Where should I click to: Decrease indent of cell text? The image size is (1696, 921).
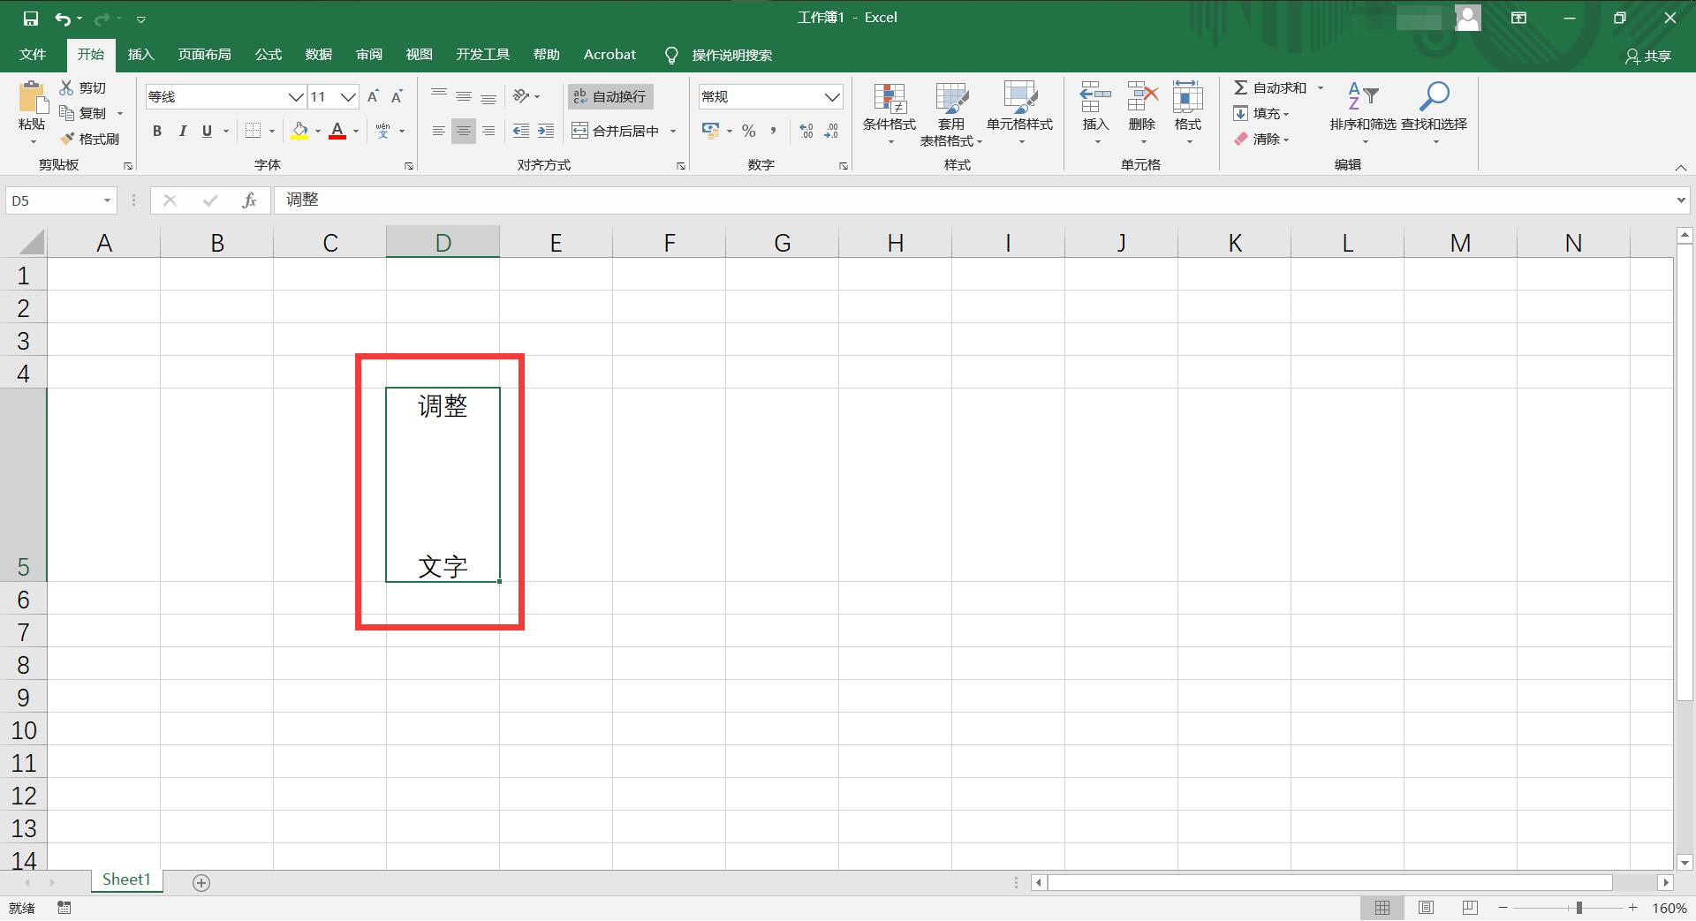click(521, 131)
